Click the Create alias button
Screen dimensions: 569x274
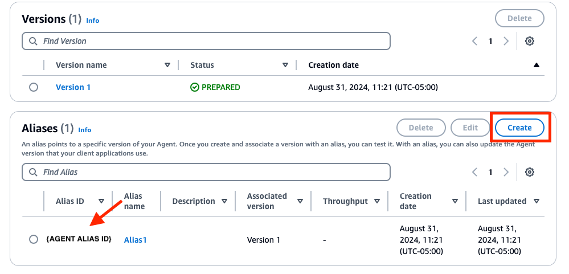tap(519, 128)
